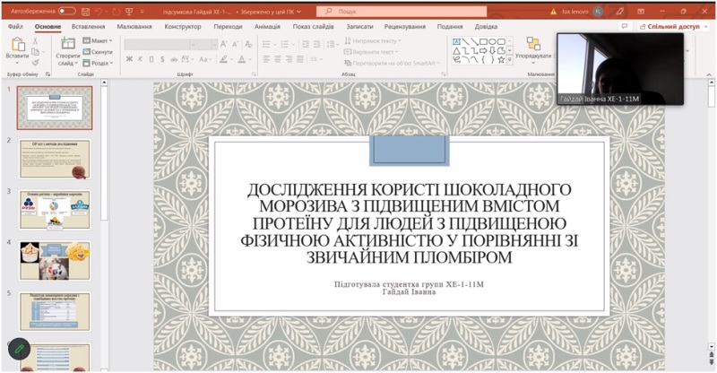Click the Створити слайд new slide icon
717x373 pixels.
click(69, 45)
